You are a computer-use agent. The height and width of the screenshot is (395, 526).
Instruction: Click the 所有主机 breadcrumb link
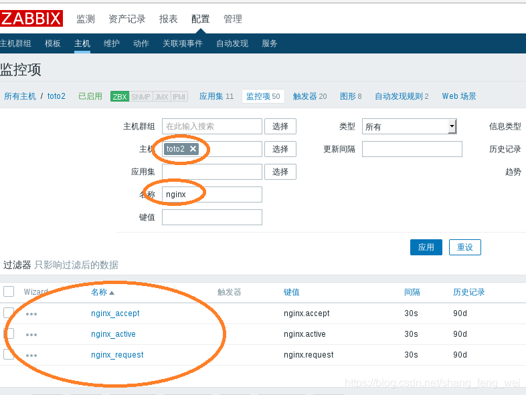(20, 96)
